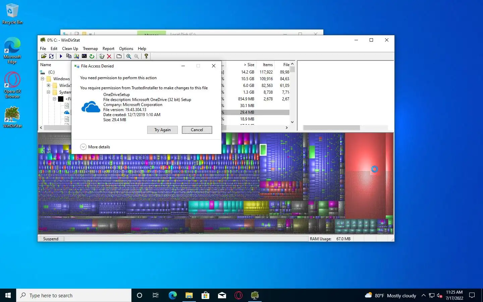Open Task View from the taskbar
Viewport: 483px width, 302px height.
pyautogui.click(x=156, y=295)
